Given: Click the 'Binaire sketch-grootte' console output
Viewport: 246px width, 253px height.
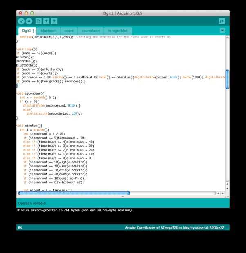Looking at the screenshot, I should pos(74,210).
